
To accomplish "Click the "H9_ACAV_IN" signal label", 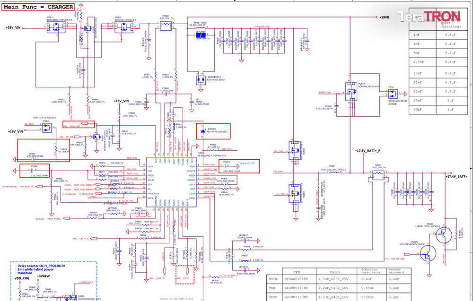I will tap(26, 187).
